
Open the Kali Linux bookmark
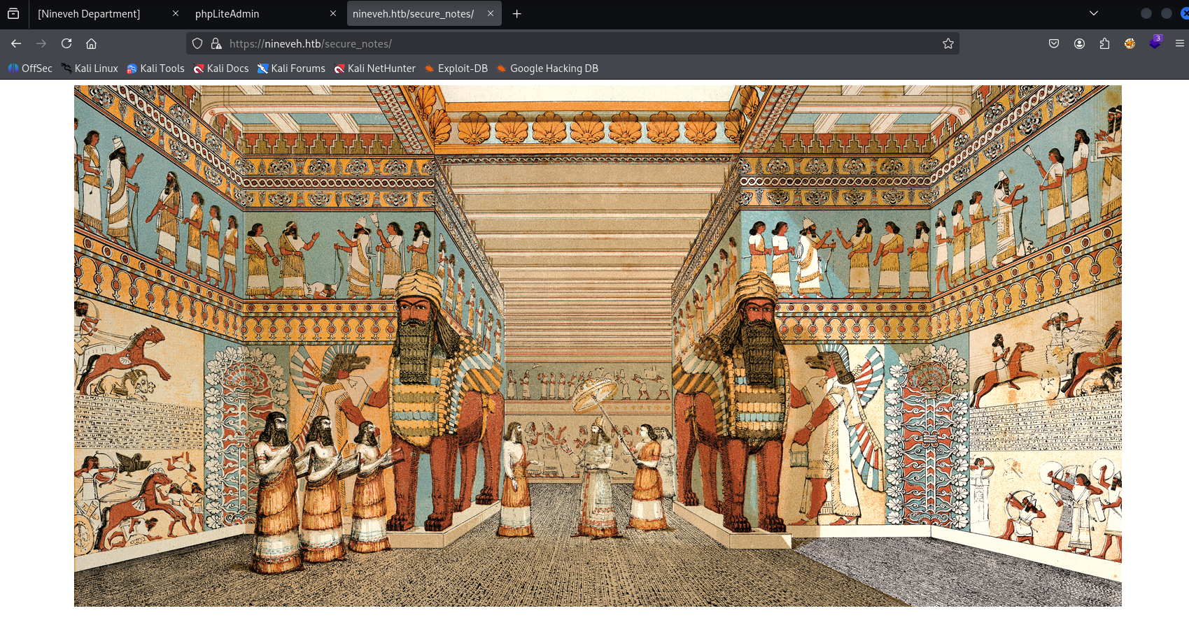pos(90,69)
